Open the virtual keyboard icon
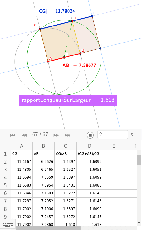 click(8, 224)
